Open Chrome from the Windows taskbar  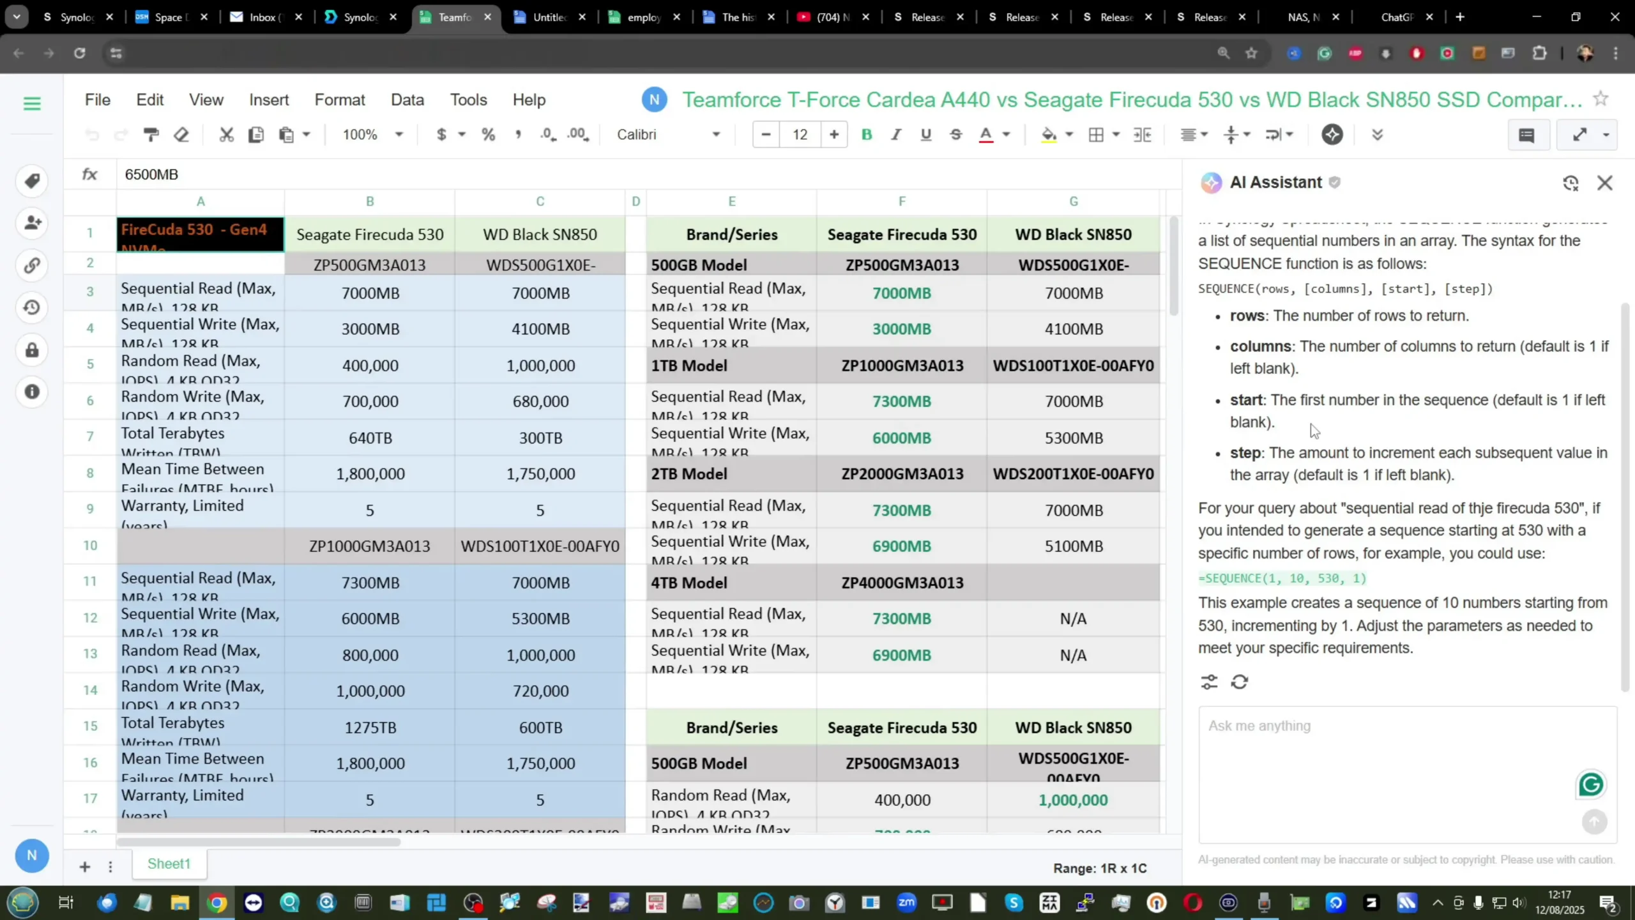217,903
